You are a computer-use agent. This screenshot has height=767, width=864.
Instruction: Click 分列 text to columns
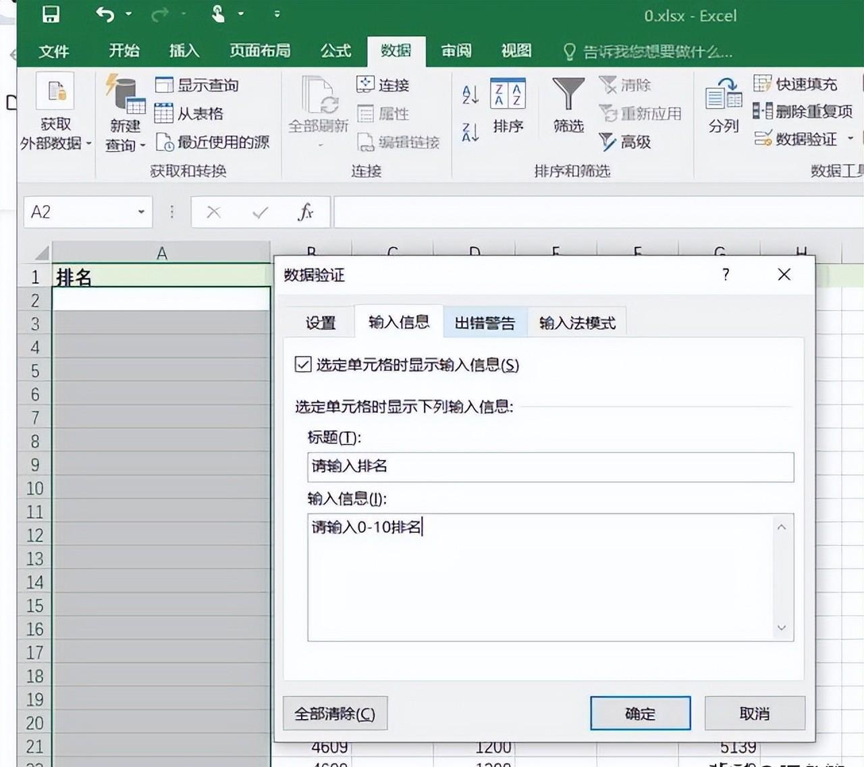tap(724, 105)
